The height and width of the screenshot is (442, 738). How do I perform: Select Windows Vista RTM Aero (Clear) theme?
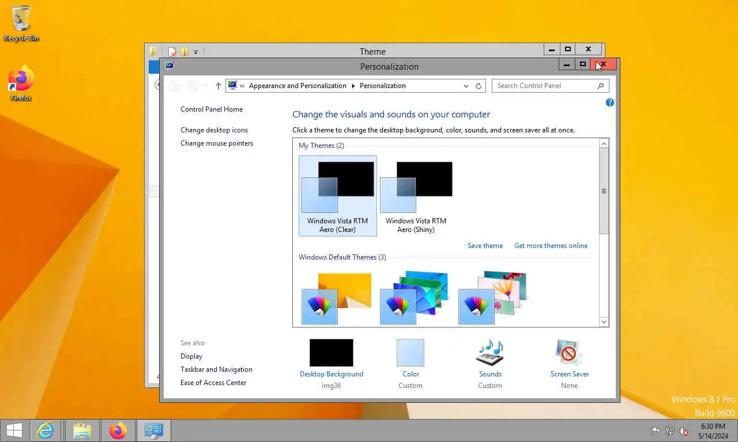coord(338,196)
